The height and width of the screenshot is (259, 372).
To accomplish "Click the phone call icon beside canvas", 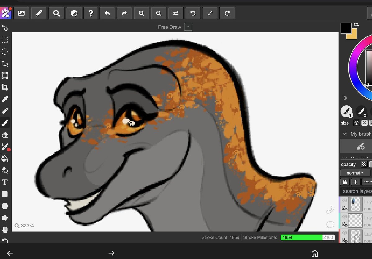I will (x=330, y=210).
